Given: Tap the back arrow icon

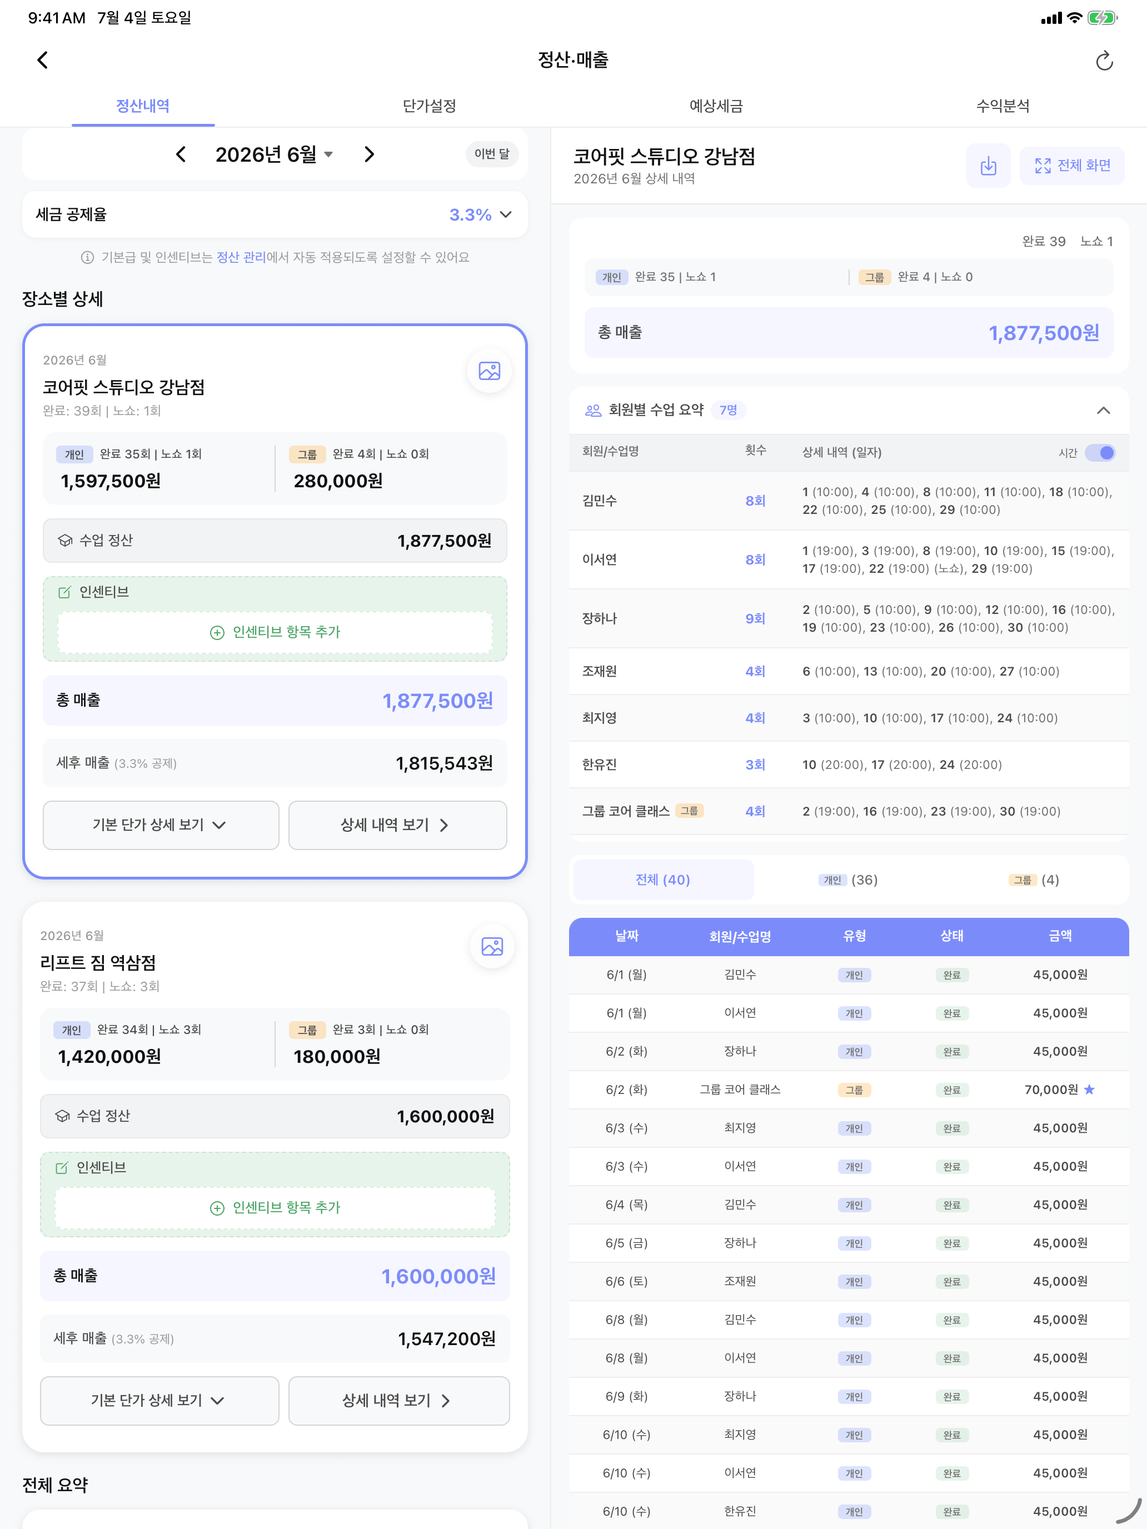Looking at the screenshot, I should [43, 60].
